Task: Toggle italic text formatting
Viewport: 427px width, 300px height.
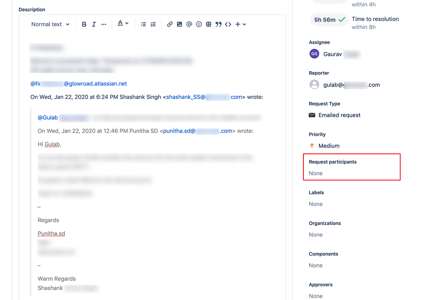Action: [x=94, y=24]
